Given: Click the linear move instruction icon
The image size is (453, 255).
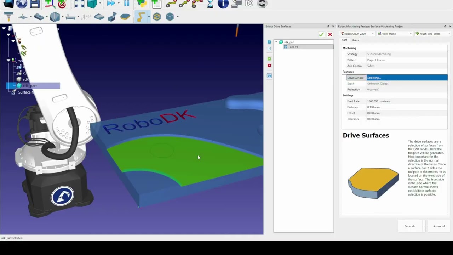Looking at the screenshot, I should click(x=184, y=4).
